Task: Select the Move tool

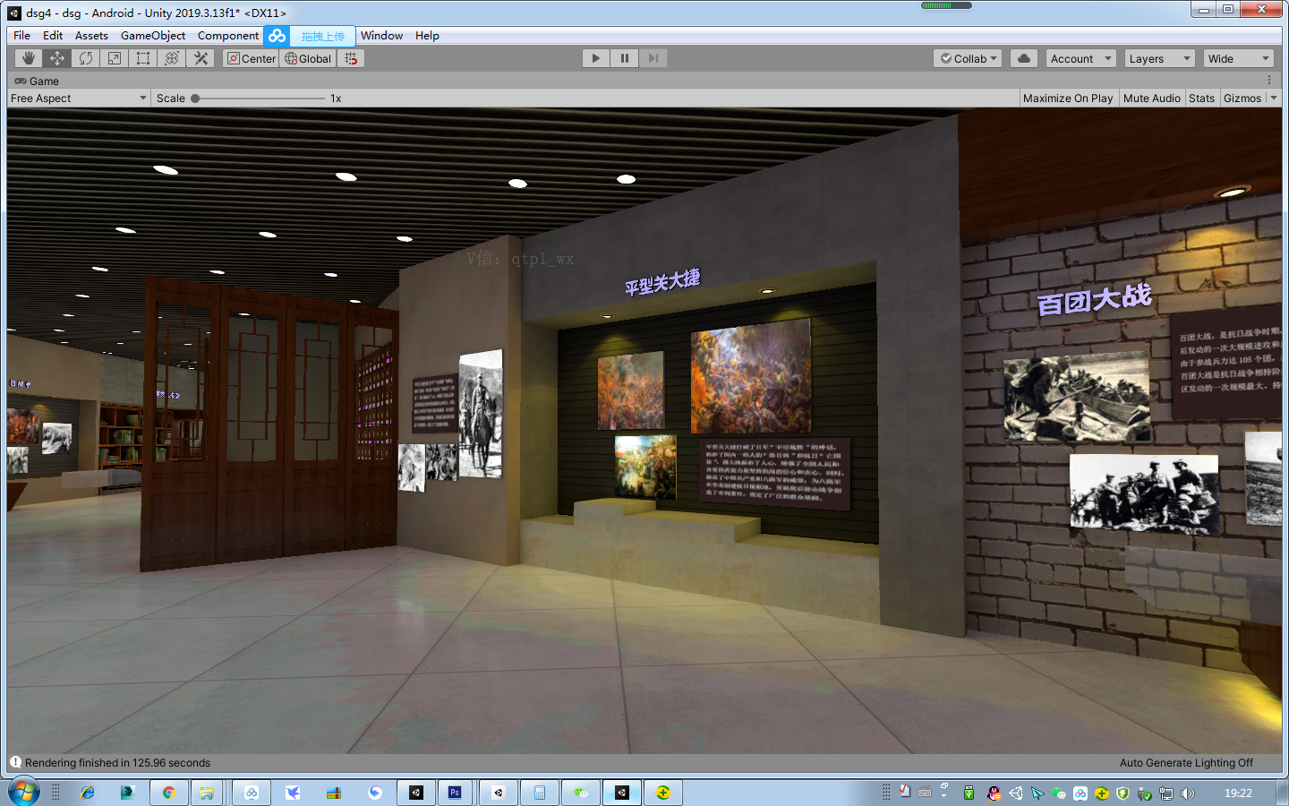Action: [x=57, y=58]
